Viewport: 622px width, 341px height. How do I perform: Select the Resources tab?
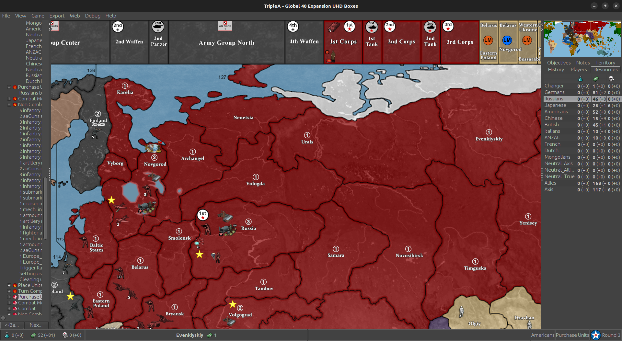[x=606, y=70]
